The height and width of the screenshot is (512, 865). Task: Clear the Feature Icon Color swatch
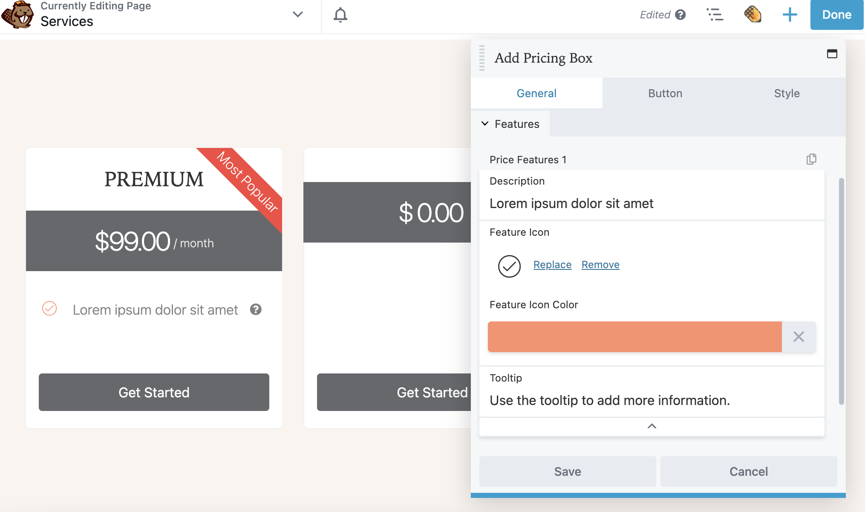(x=799, y=336)
